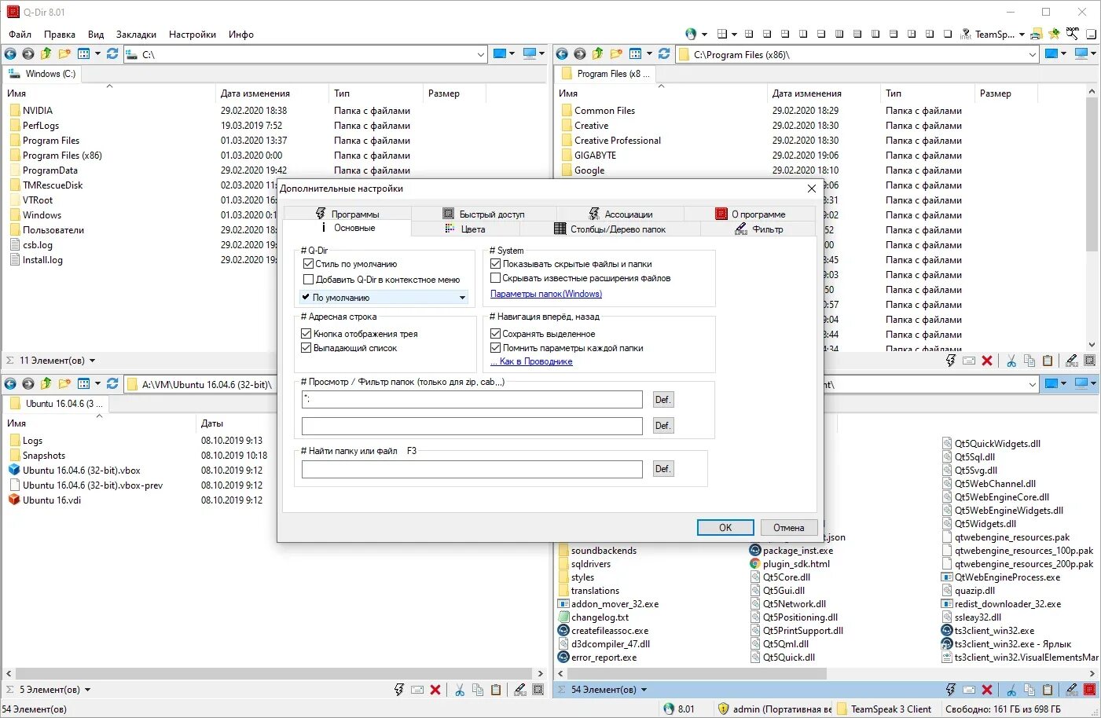
Task: Click the 'Найти папку или файл' input field
Action: pyautogui.click(x=472, y=469)
